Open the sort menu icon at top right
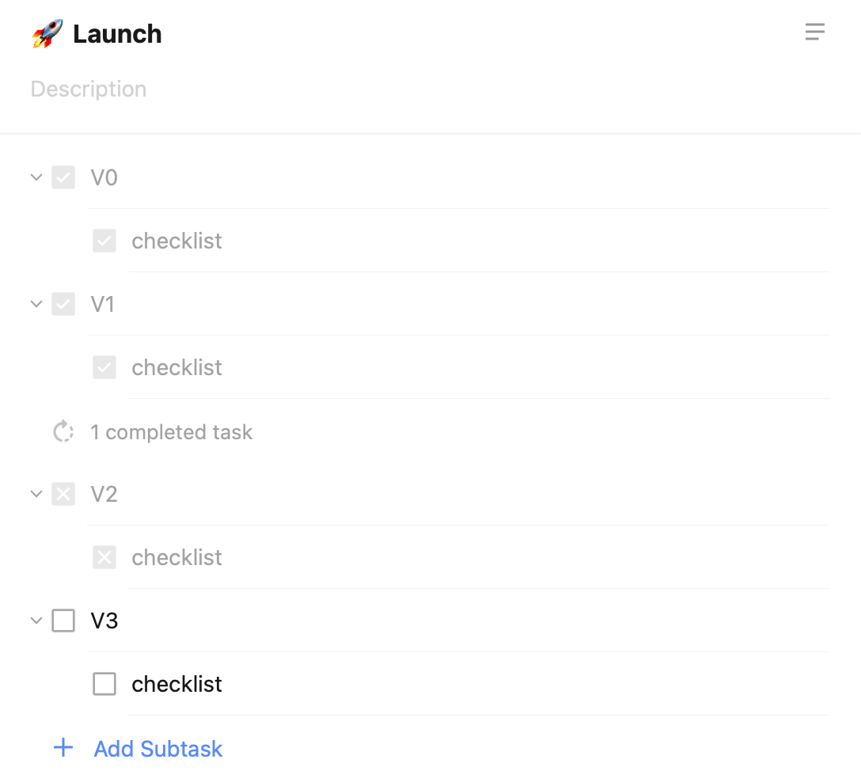 pos(815,32)
